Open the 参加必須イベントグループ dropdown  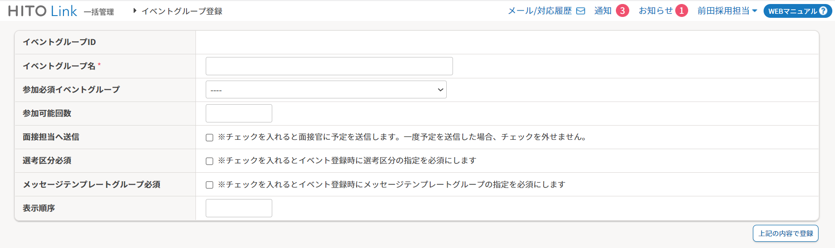coord(326,90)
